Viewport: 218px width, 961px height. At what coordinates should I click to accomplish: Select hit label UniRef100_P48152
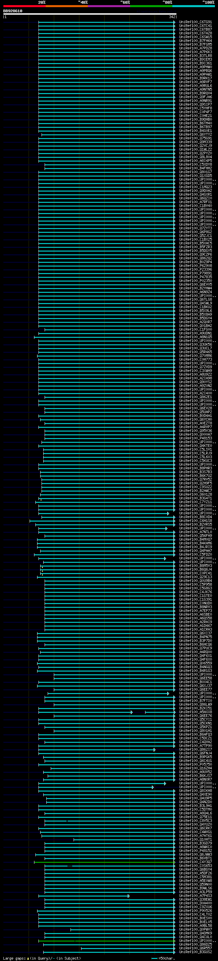click(x=195, y=851)
